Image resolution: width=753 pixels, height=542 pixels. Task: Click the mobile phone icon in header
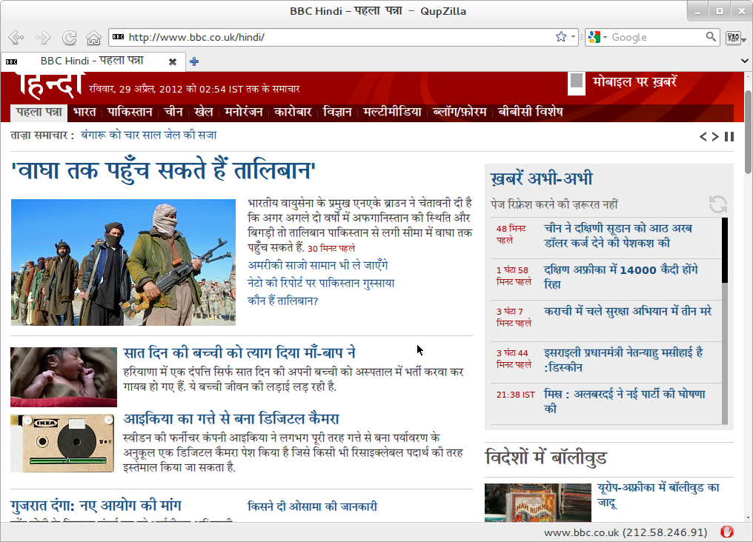tap(577, 82)
